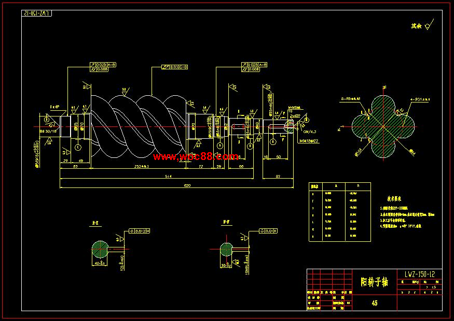The image size is (454, 321).
Task: Click the circled C datum marker
Action: 78,148
